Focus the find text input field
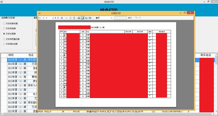Viewport: 218px width, 116px height. point(120,18)
